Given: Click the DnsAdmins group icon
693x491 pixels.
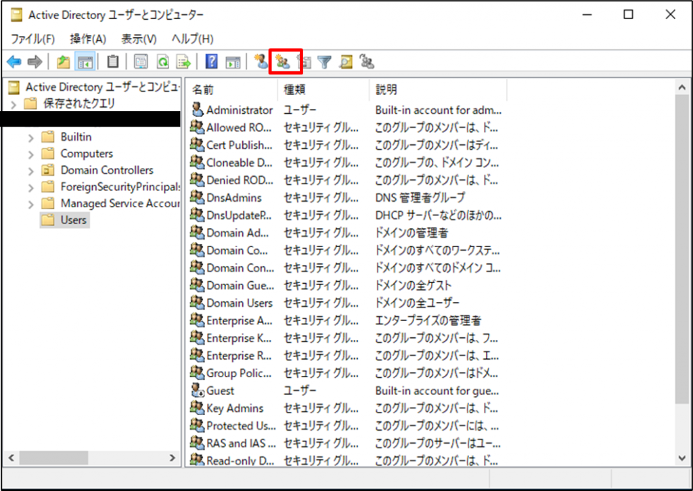Looking at the screenshot, I should 197,197.
